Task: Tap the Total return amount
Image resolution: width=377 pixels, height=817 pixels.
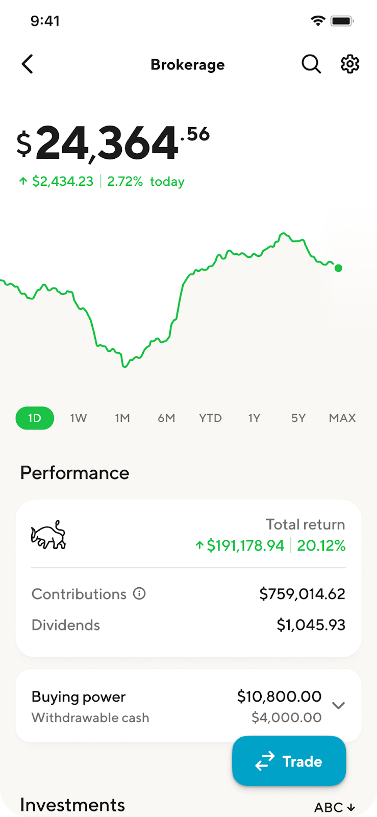Action: pyautogui.click(x=245, y=545)
